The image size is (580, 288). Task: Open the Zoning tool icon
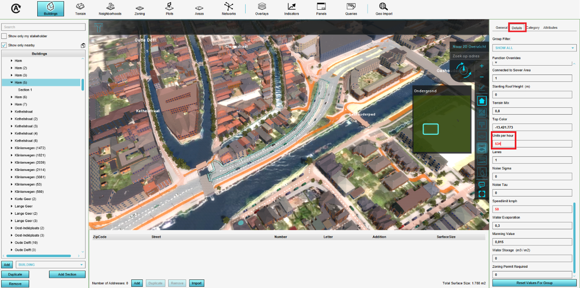[140, 9]
